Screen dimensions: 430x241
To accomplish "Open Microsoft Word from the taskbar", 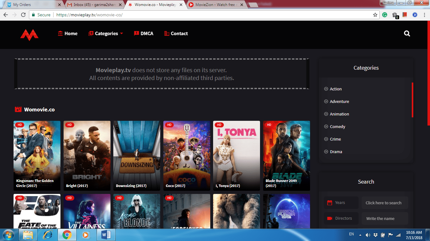I will click(106, 235).
